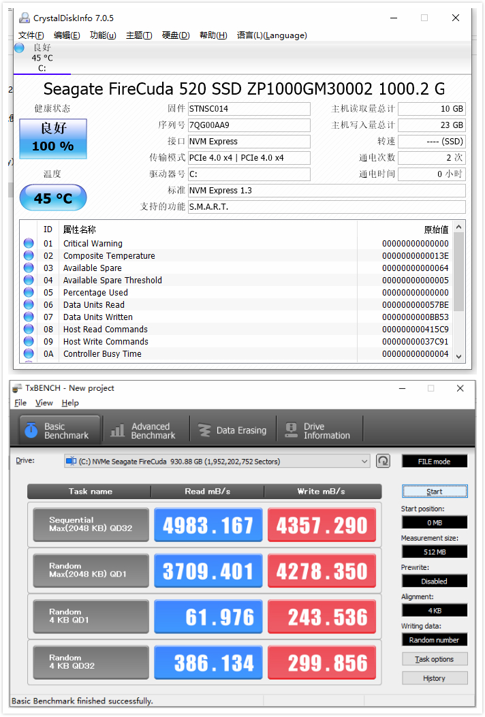Click the sequential write result 4357.290
Viewport: 485px width, 717px height.
point(322,525)
